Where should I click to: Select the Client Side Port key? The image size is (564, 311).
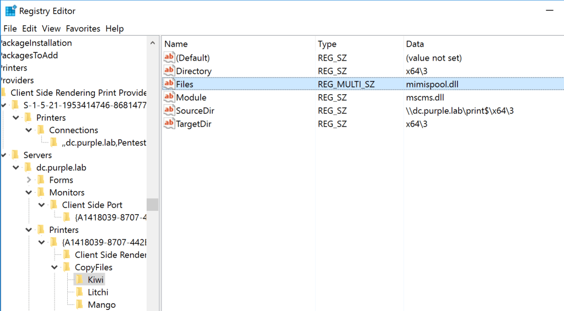pos(92,205)
